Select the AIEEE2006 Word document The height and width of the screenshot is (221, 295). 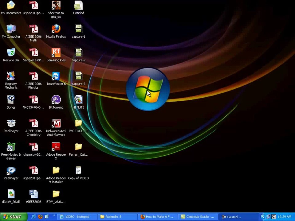coord(33,196)
